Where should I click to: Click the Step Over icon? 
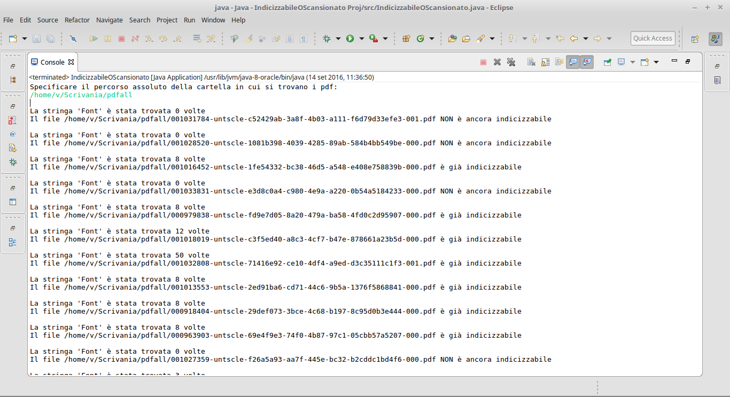pyautogui.click(x=163, y=38)
